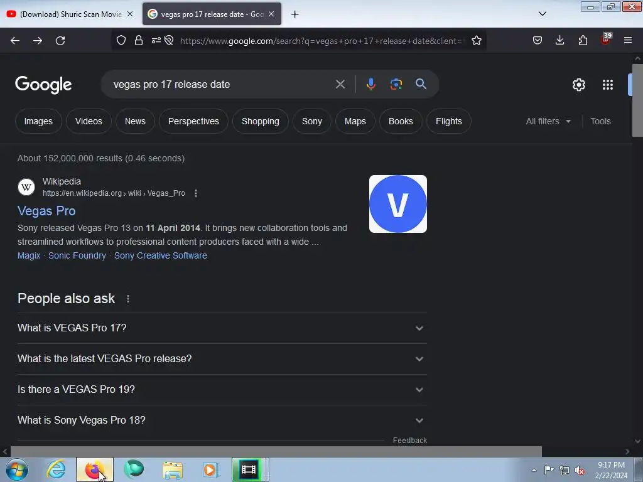The height and width of the screenshot is (482, 643).
Task: Expand 'What is VEGAS Pro 17?'
Action: click(222, 328)
